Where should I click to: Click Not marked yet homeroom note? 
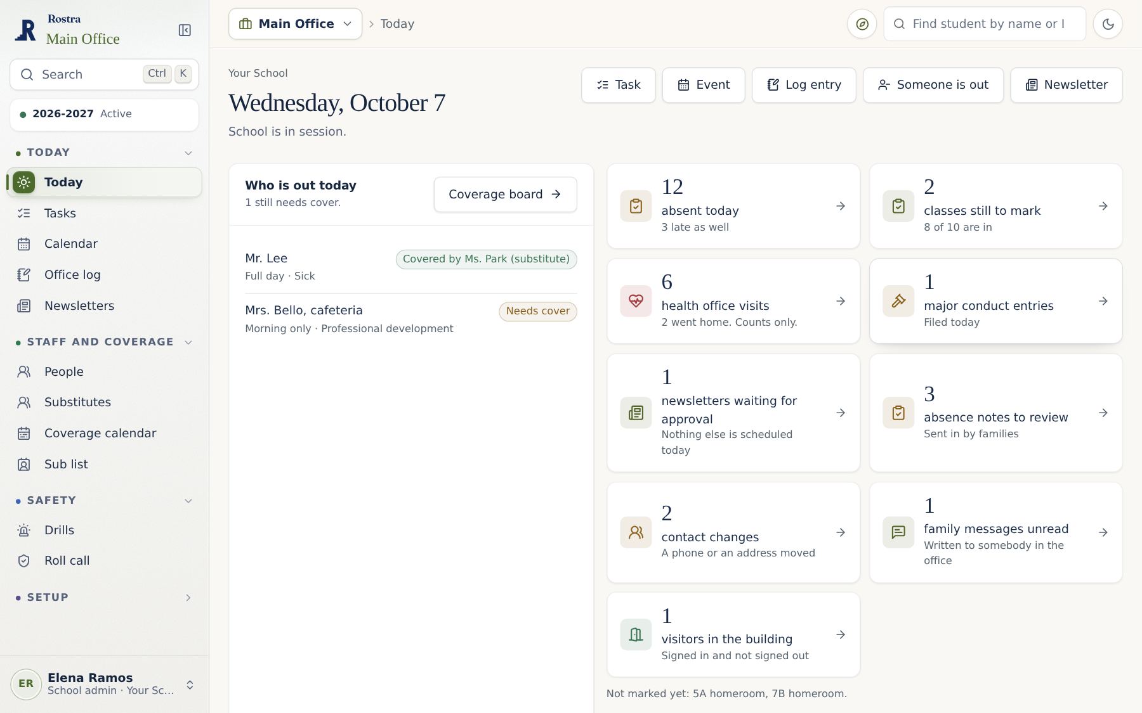click(x=726, y=694)
